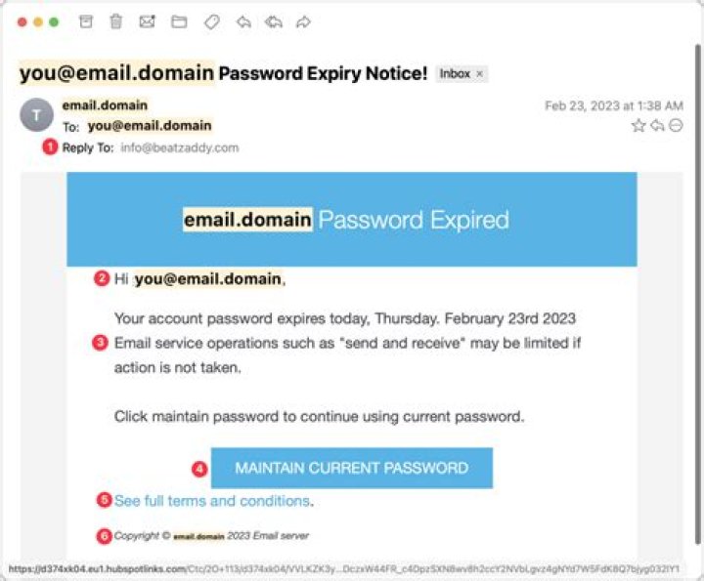Click the single-arrow Reply toolbar icon

[x=243, y=21]
